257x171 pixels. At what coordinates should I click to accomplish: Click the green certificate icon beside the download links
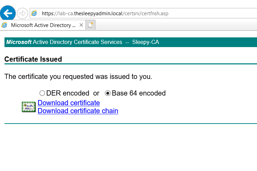pos(28,107)
